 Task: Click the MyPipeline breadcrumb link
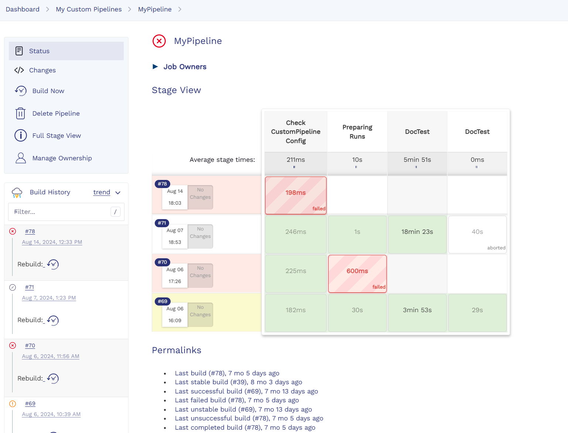[x=155, y=9]
